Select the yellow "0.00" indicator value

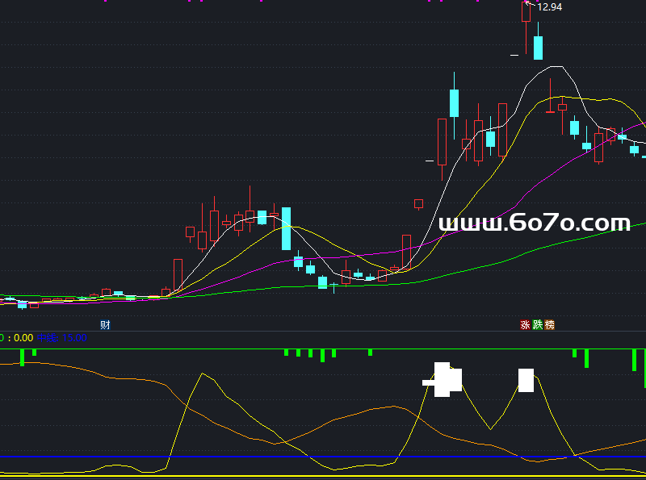point(23,338)
